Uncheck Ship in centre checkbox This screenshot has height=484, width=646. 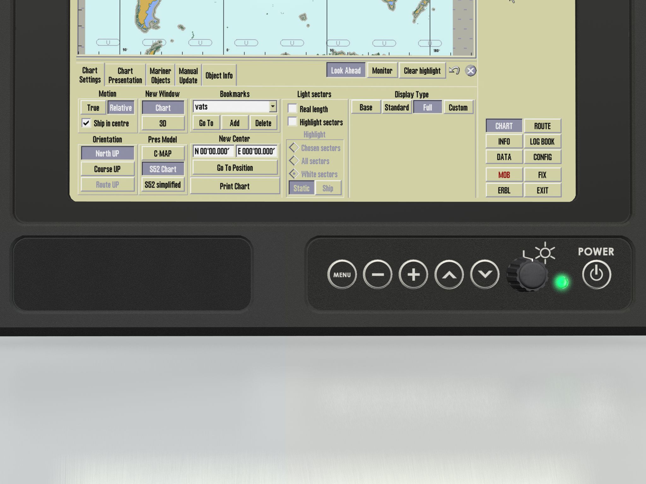[x=86, y=123]
